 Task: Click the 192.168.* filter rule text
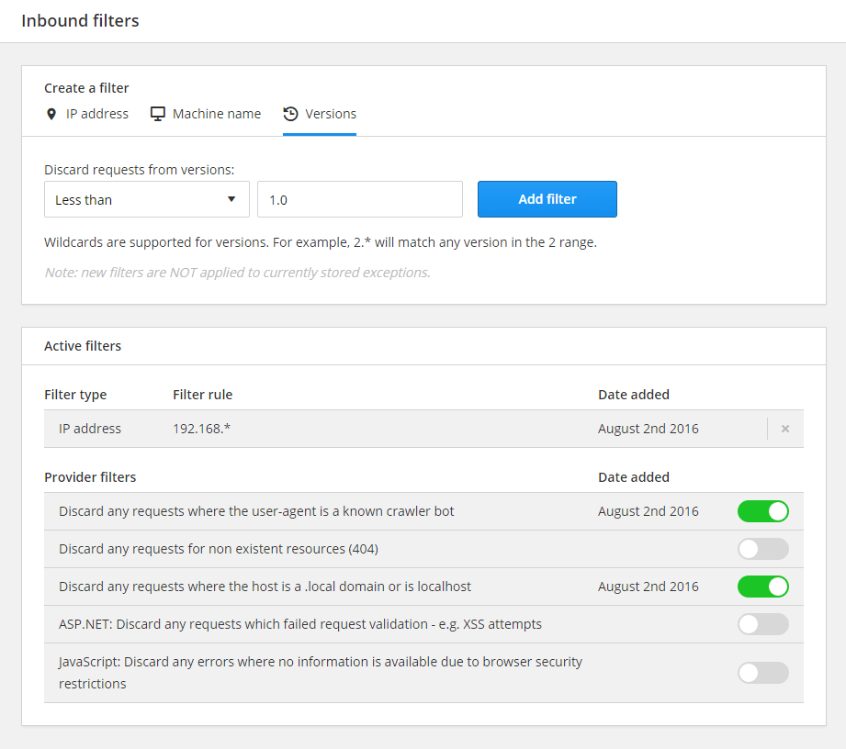pos(201,429)
